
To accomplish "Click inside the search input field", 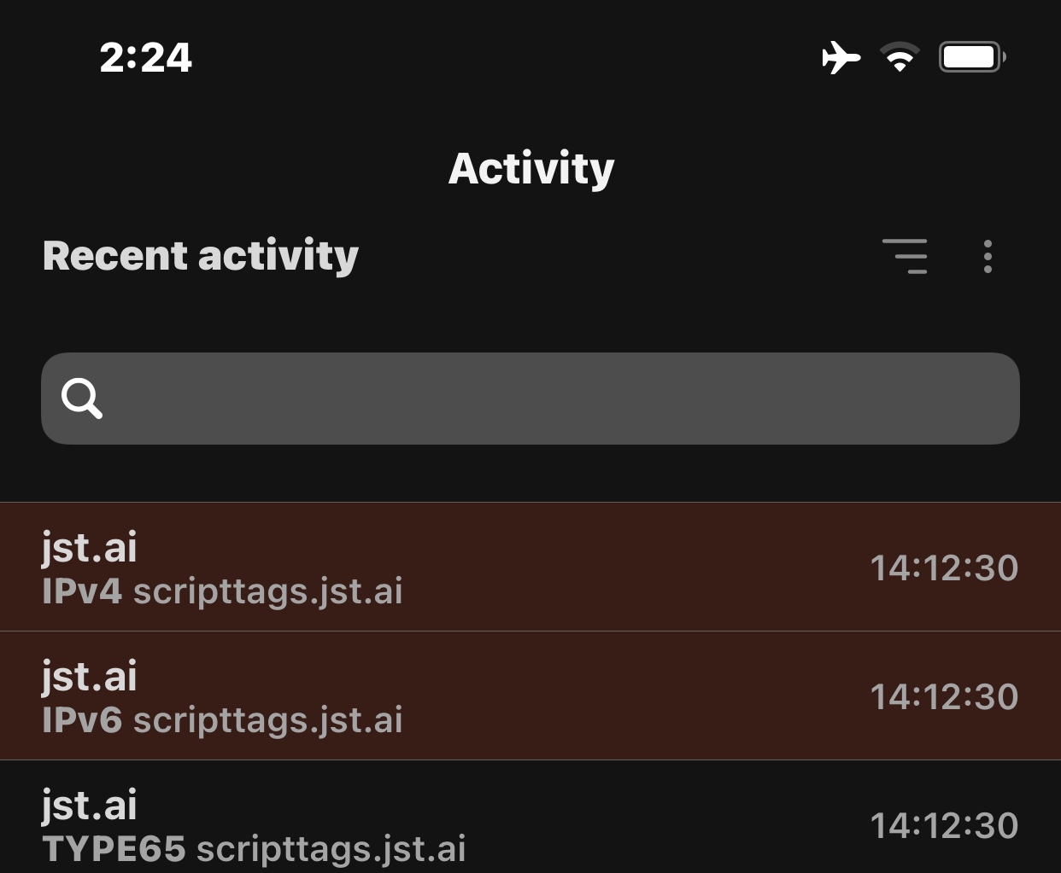I will [530, 398].
